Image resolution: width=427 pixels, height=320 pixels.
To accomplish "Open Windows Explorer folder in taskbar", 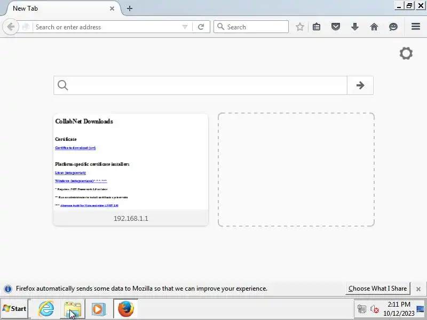I will pos(73,309).
